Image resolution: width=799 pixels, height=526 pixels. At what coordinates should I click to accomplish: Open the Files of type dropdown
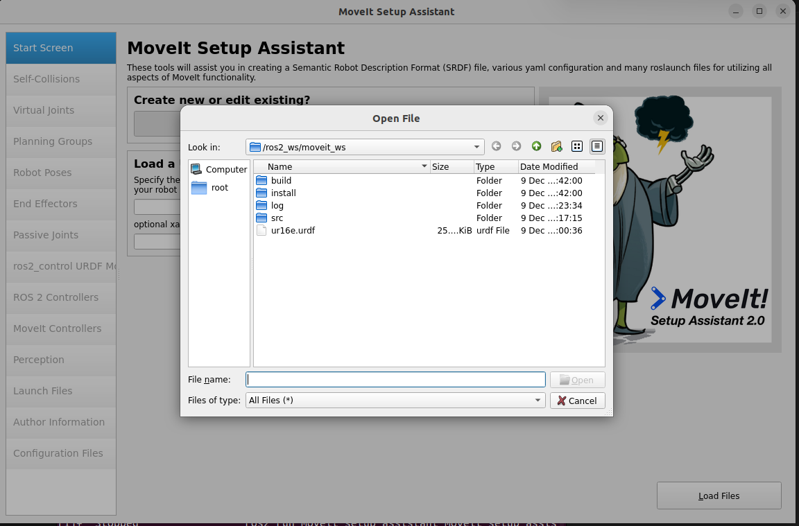pos(538,401)
